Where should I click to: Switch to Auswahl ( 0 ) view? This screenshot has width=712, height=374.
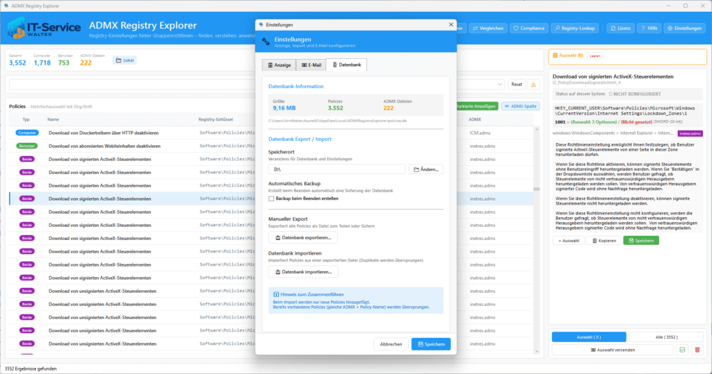point(589,337)
